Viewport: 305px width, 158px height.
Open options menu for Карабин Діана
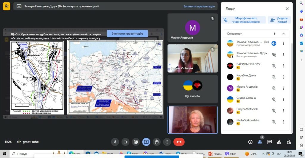pos(284,77)
